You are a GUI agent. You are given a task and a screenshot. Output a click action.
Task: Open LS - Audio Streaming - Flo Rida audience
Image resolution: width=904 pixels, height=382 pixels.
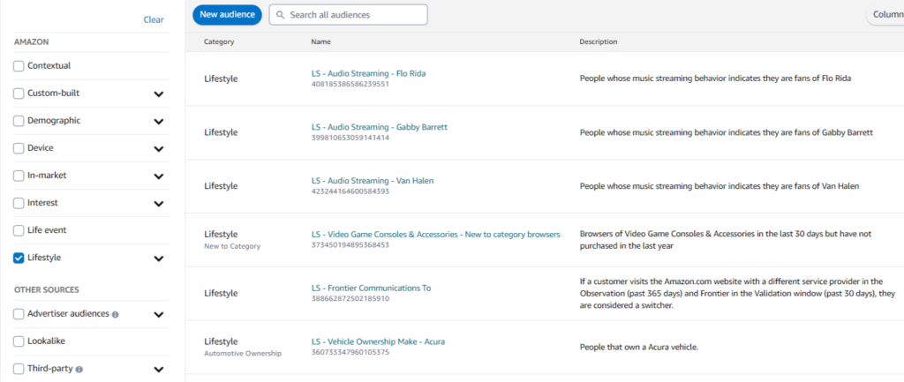(368, 74)
